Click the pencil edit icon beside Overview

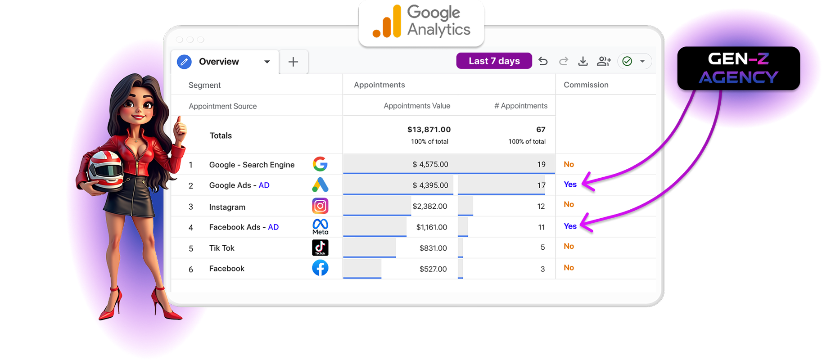[184, 62]
